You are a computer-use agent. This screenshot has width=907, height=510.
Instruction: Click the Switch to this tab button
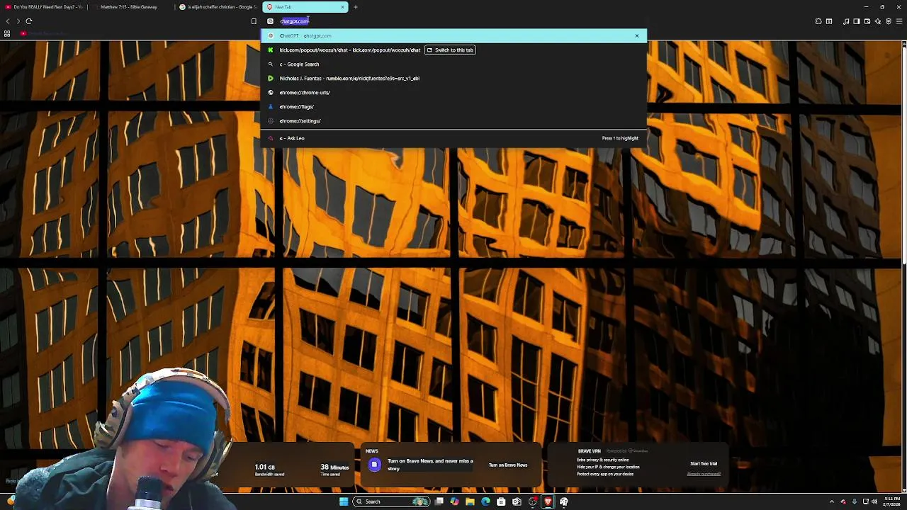(x=450, y=50)
